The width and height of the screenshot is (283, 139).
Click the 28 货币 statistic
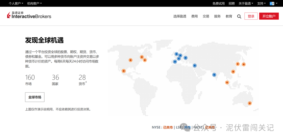(x=83, y=80)
